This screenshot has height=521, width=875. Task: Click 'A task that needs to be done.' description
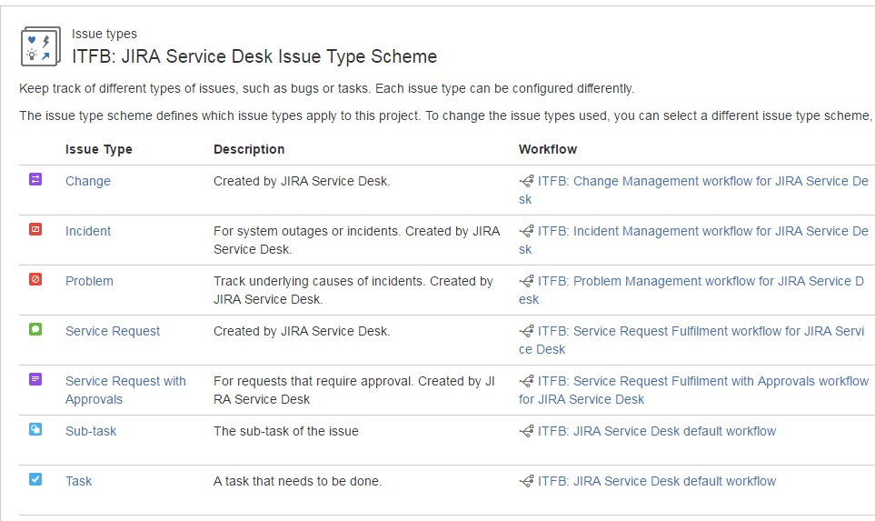tap(297, 481)
